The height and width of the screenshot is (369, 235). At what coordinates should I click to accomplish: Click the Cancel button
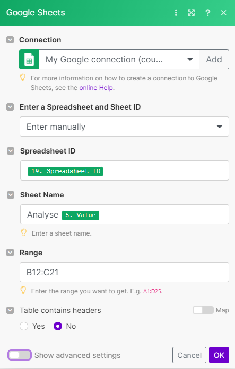click(189, 355)
